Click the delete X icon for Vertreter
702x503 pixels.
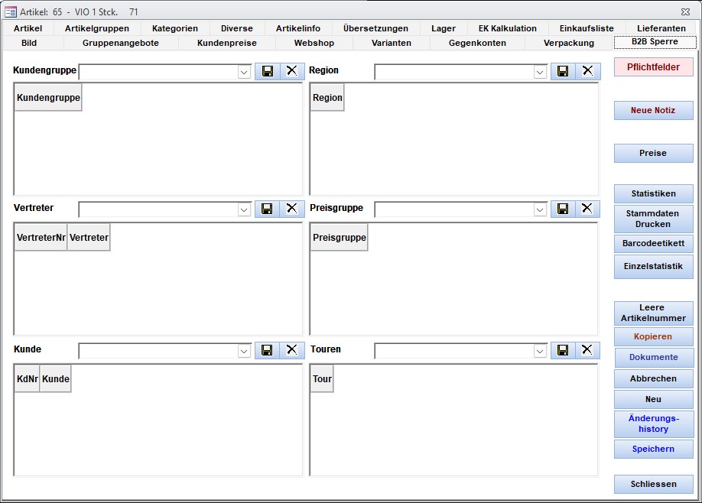(x=291, y=209)
